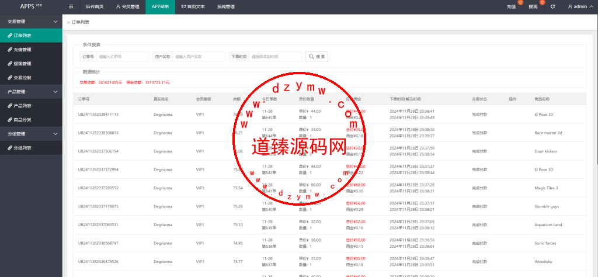Select order number UB2411282337506154
Viewport: 598px width, 277px height.
pos(98,151)
